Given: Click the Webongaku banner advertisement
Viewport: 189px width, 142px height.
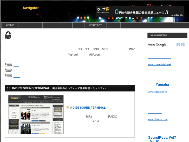Looking at the screenshot, I should coord(140,11).
